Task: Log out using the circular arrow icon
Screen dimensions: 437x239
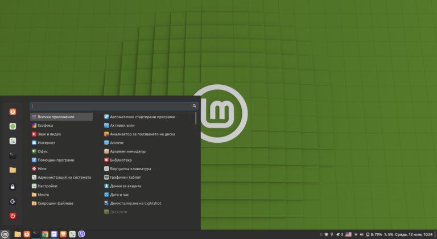Action: pyautogui.click(x=13, y=201)
